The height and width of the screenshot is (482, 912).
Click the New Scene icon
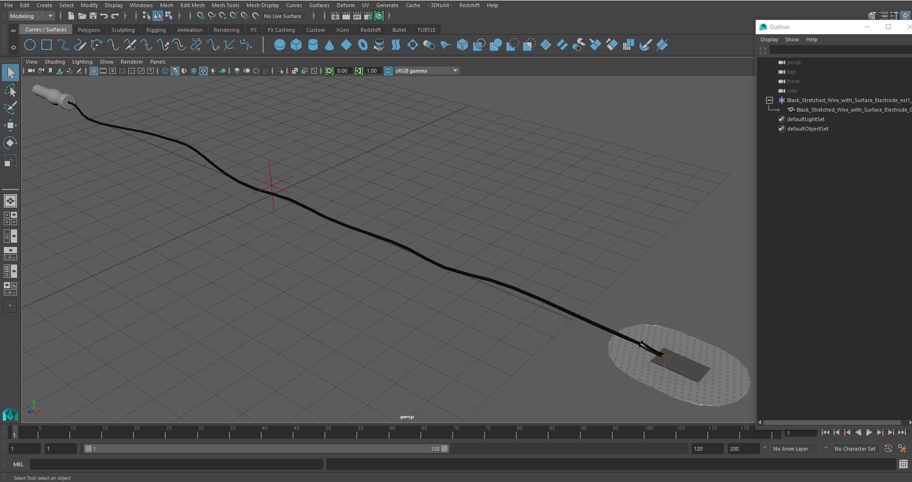point(71,16)
